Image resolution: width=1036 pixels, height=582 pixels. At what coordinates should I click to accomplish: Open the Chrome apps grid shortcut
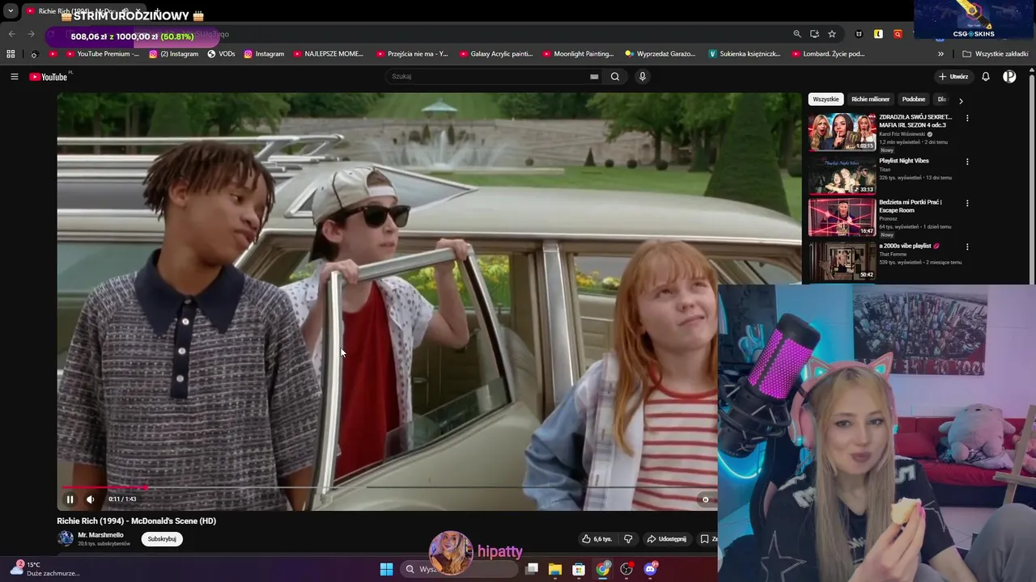click(x=11, y=54)
